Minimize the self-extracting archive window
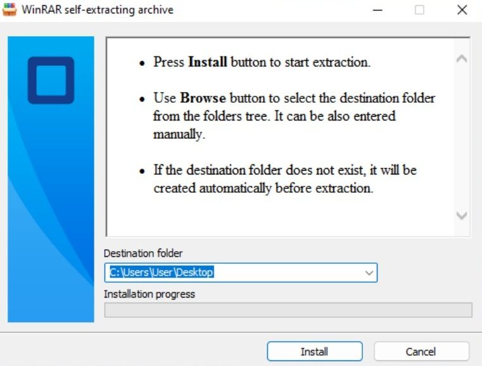Screen dimensions: 482x366 click(377, 10)
